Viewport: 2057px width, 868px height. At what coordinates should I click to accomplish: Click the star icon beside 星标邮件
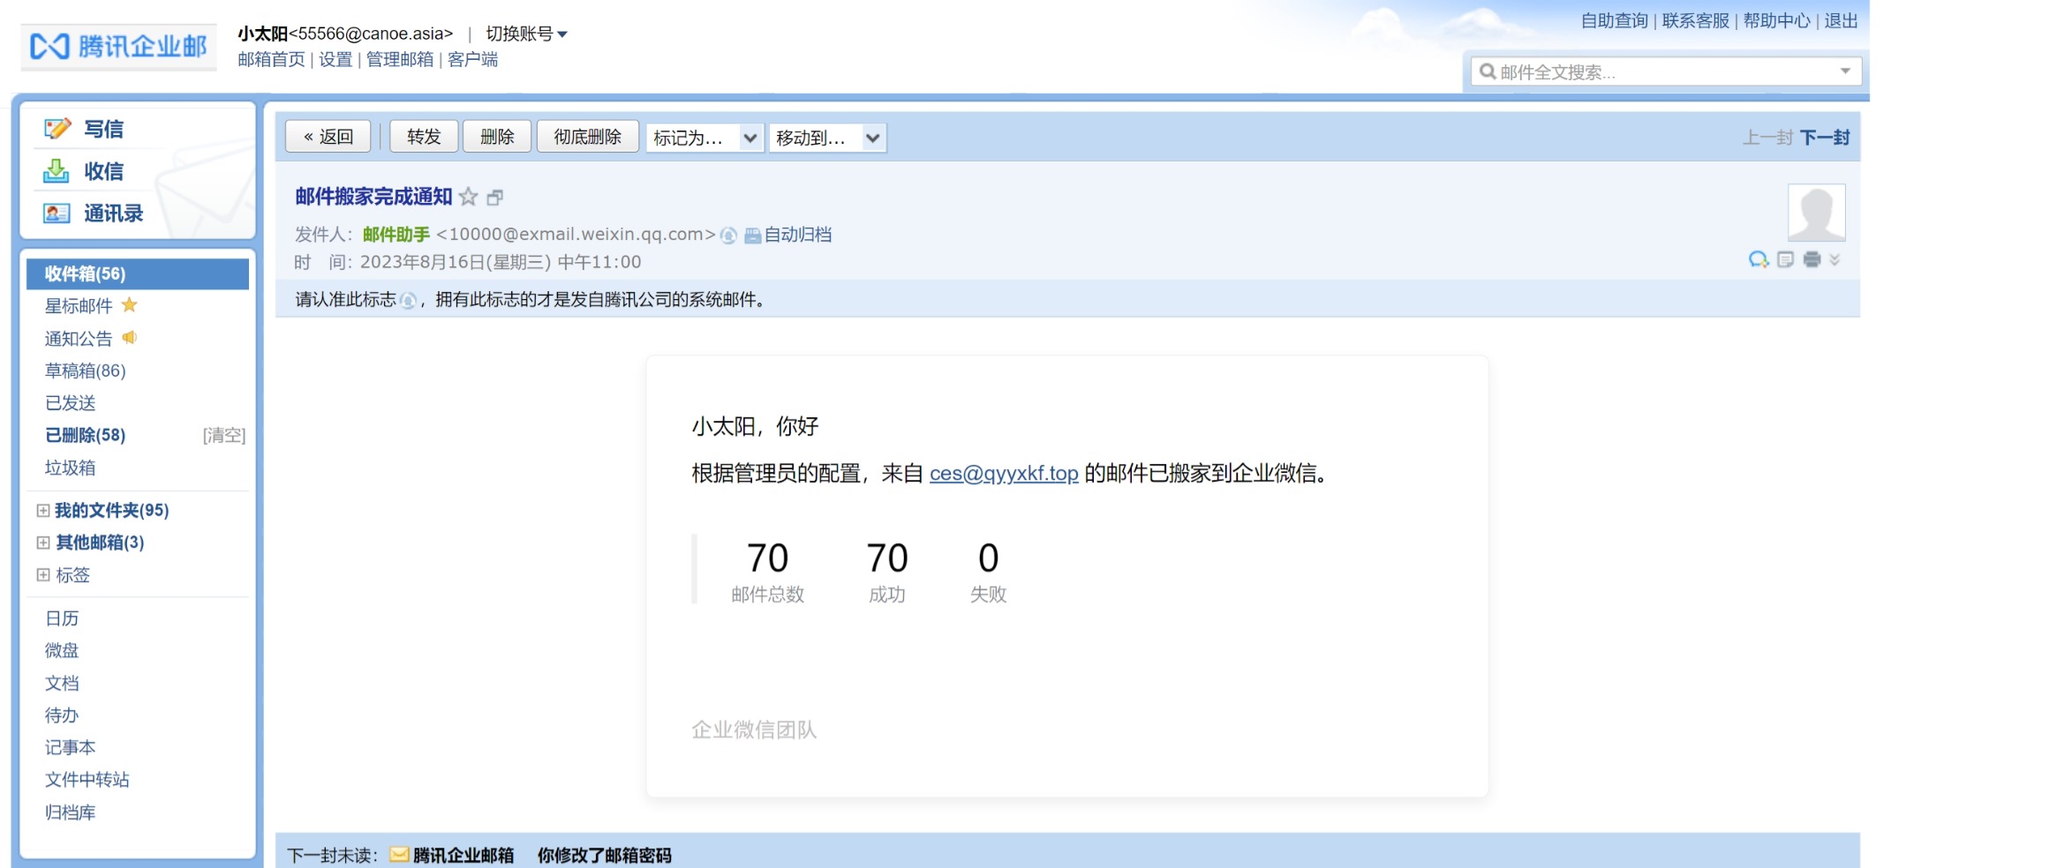tap(130, 305)
